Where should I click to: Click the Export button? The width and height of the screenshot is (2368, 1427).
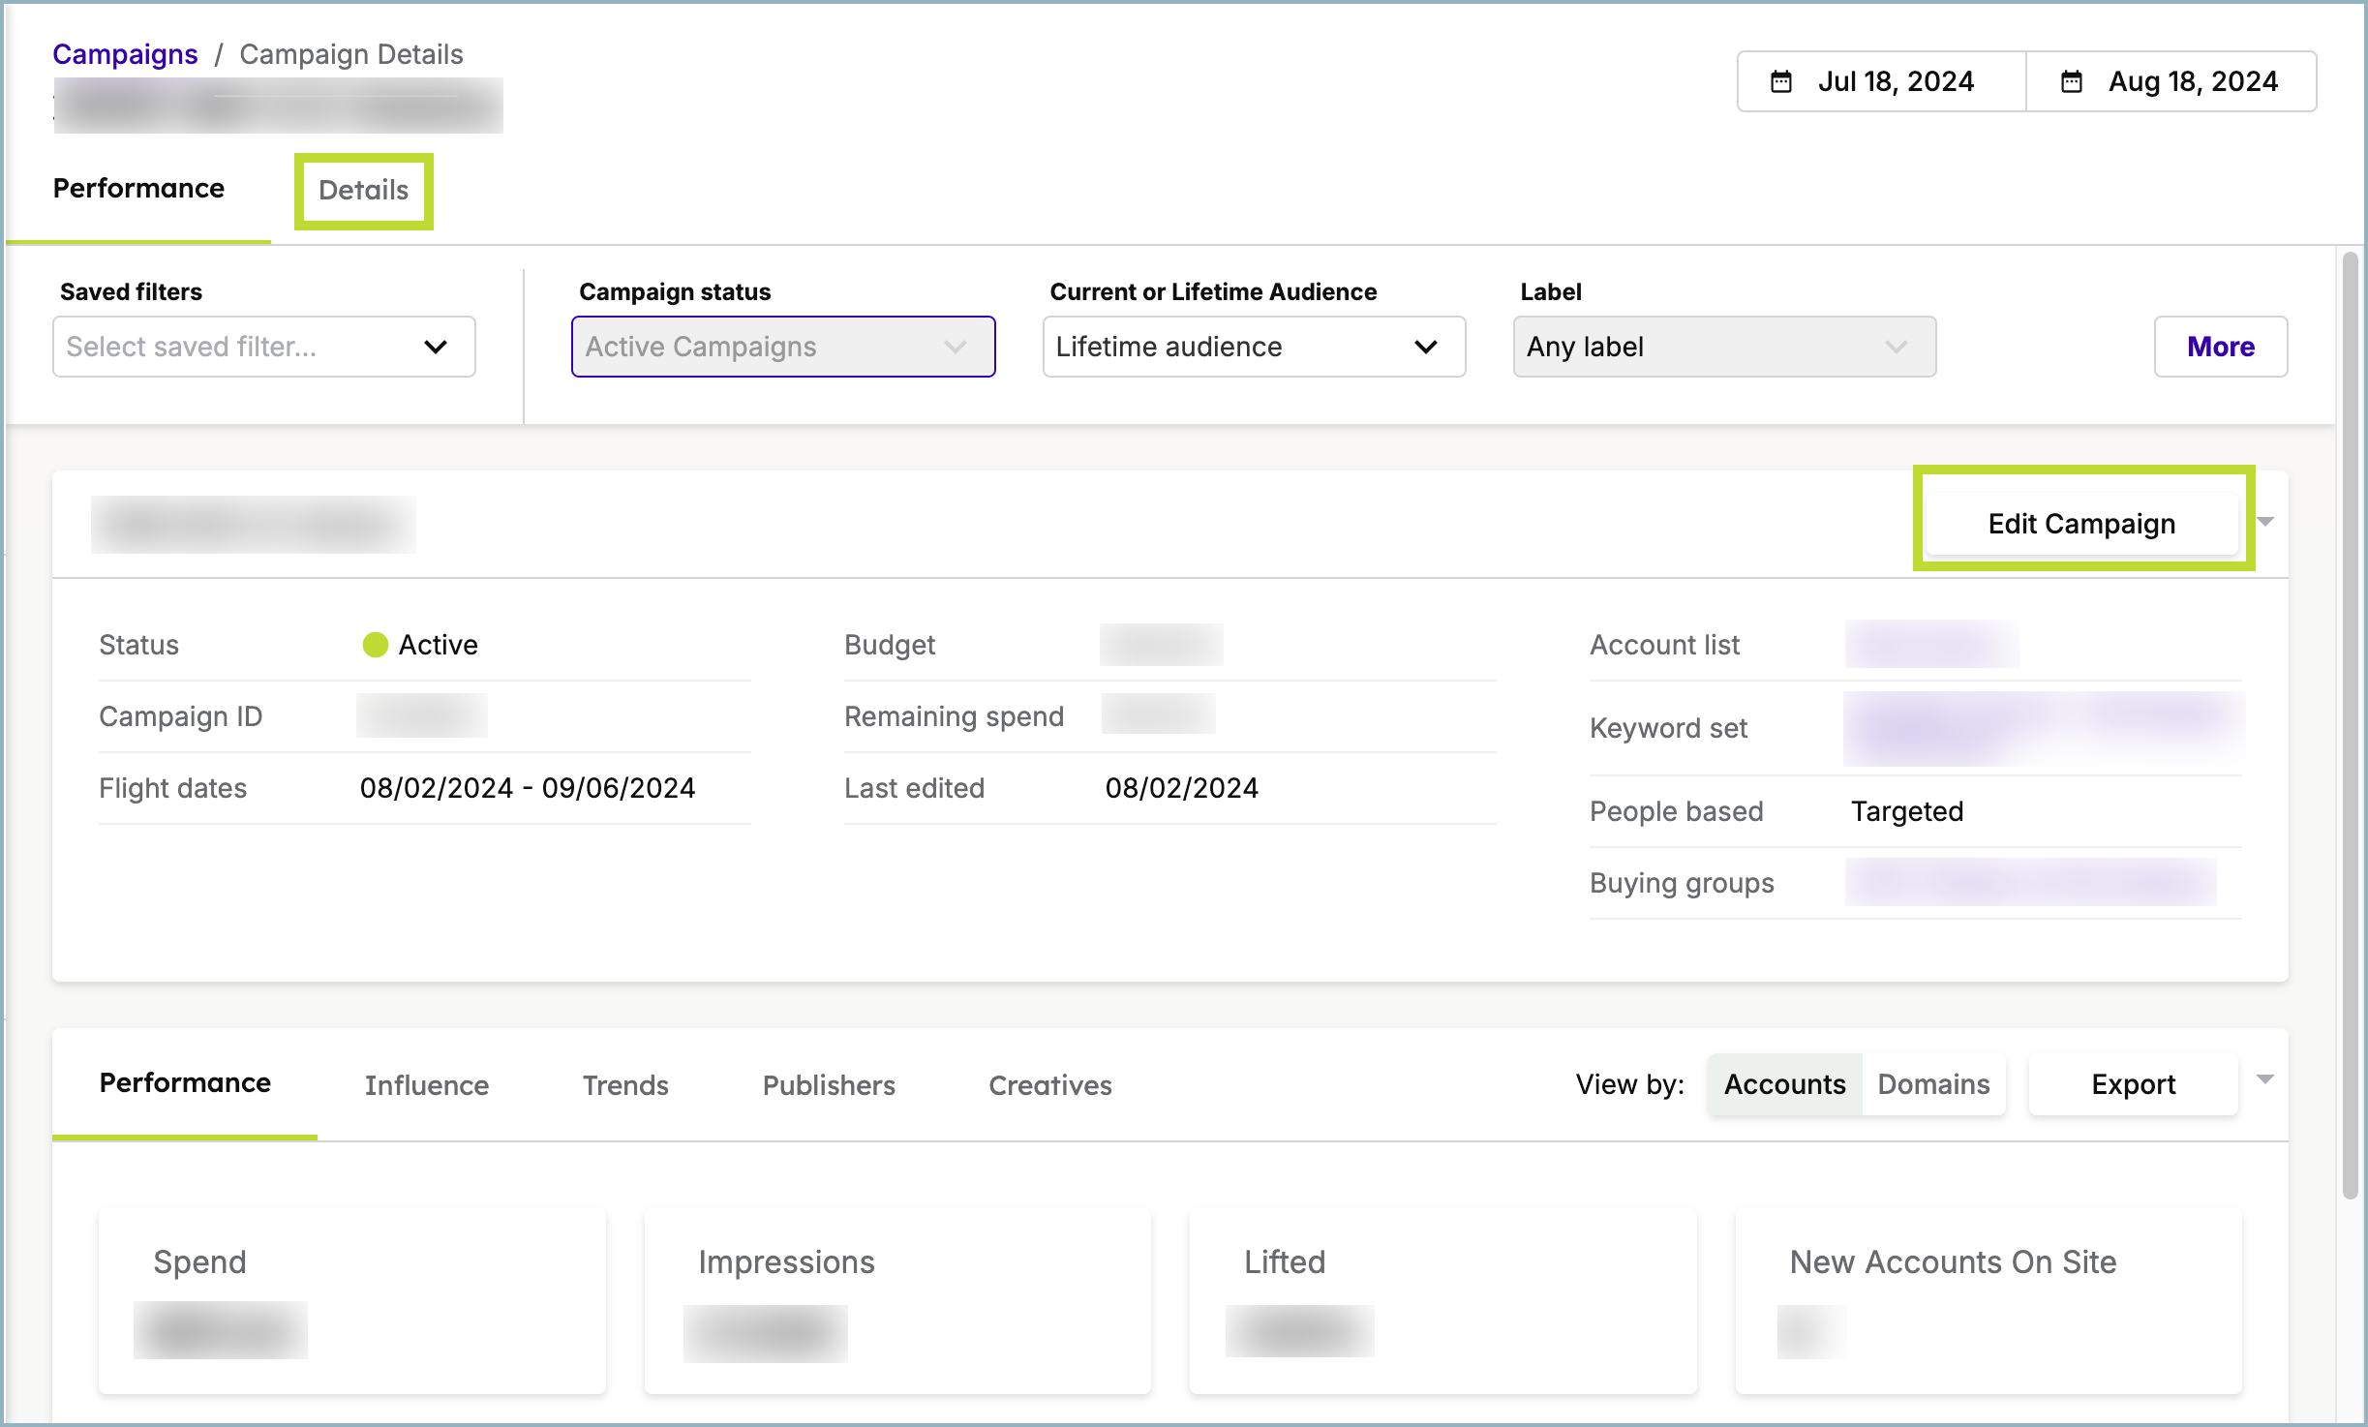pos(2133,1084)
